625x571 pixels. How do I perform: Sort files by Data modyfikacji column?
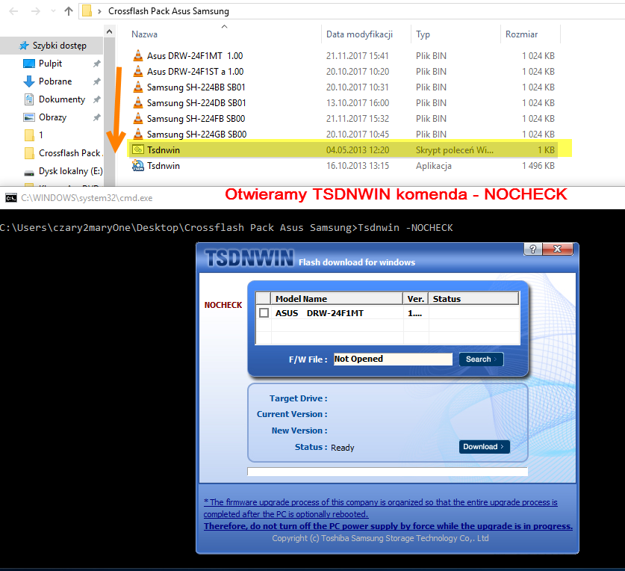pos(359,34)
